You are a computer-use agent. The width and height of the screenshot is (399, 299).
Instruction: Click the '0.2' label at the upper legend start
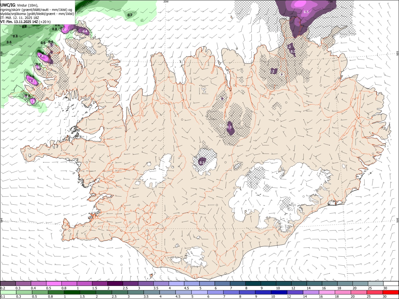click(x=2, y=288)
